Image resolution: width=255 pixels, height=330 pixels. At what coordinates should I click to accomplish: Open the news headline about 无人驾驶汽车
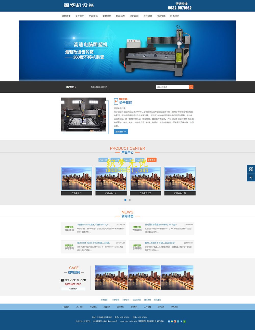click(93, 225)
